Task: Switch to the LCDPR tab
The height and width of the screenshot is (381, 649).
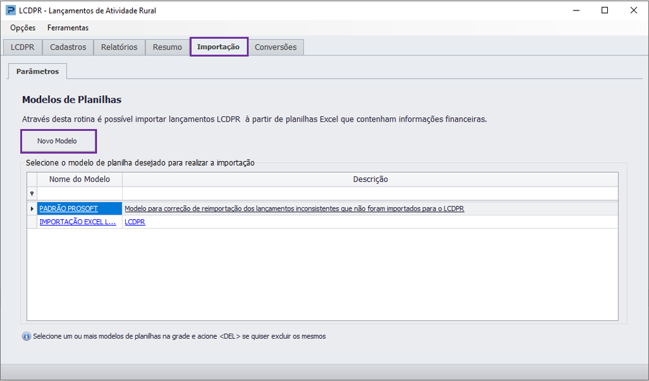Action: tap(22, 47)
